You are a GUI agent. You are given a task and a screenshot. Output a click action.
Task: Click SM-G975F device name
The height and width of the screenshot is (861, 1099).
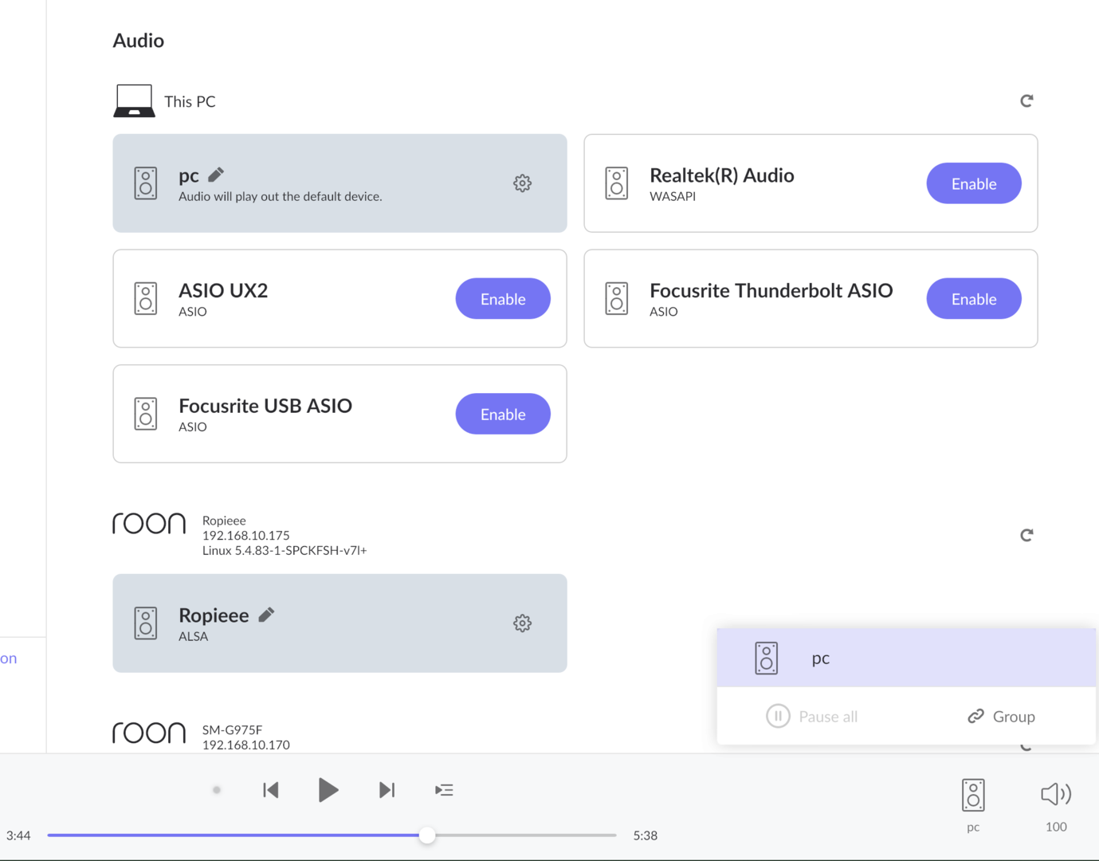click(x=233, y=729)
